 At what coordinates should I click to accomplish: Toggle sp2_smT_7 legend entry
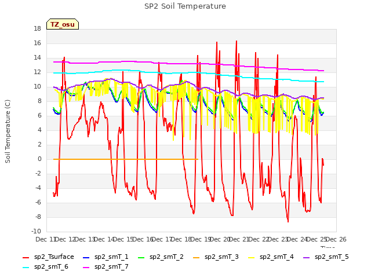(106, 267)
